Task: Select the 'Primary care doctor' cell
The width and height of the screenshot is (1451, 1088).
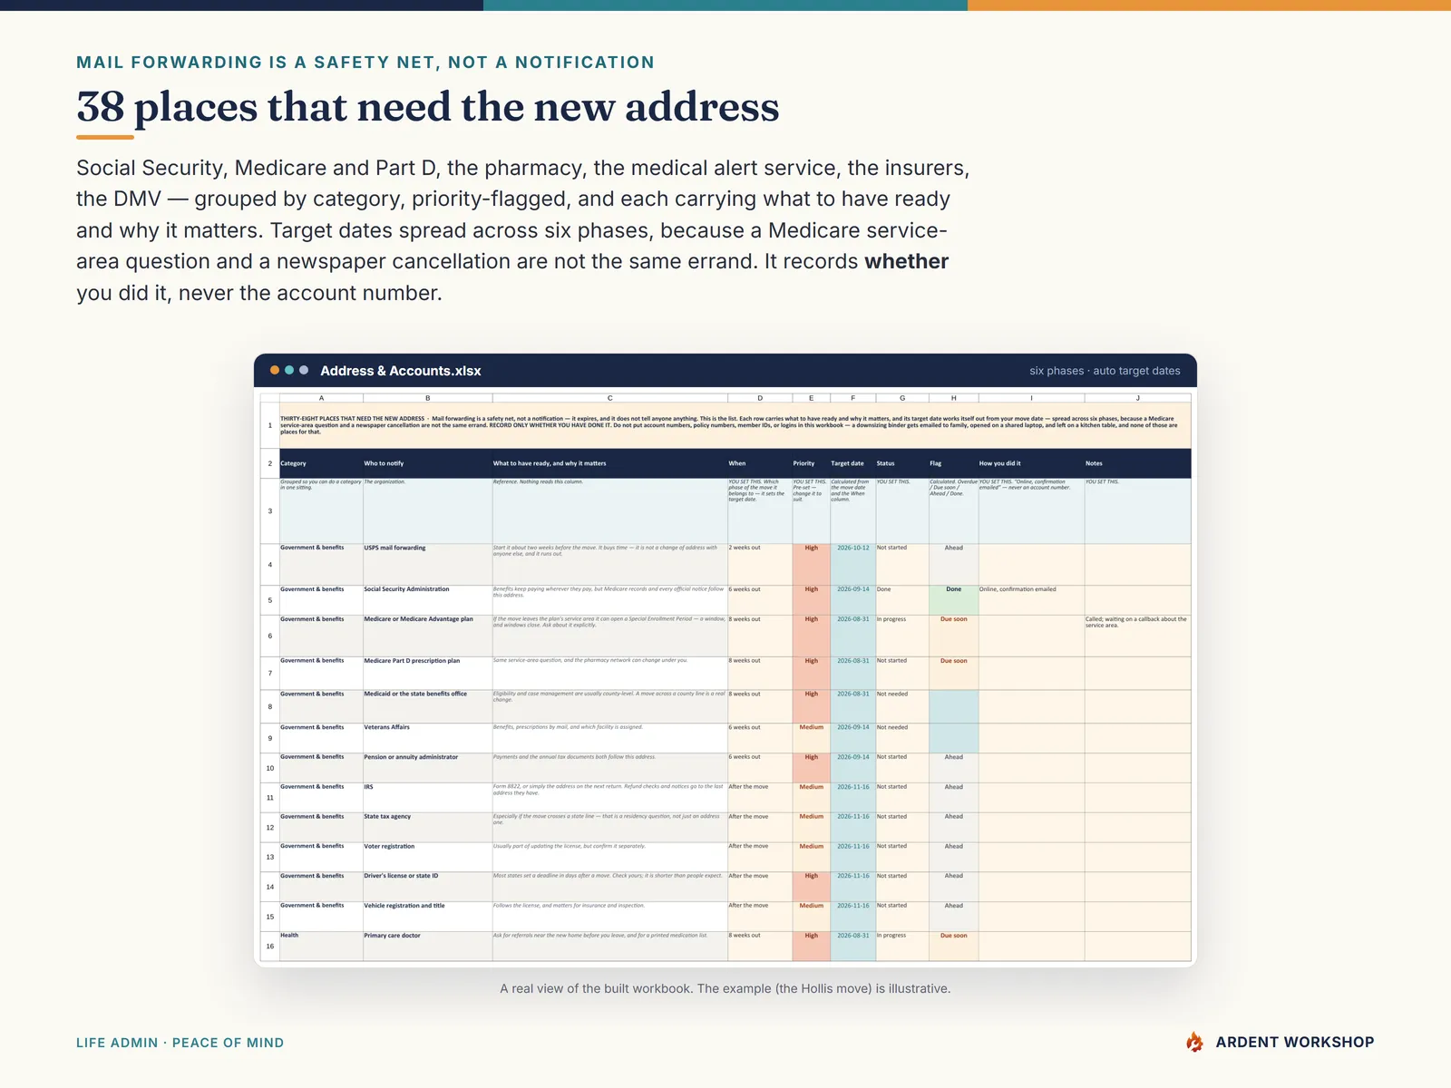Action: point(428,947)
